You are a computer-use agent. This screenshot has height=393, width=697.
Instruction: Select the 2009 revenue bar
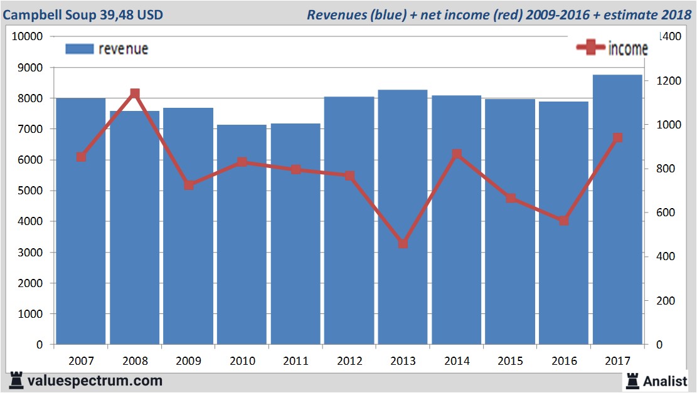(188, 226)
